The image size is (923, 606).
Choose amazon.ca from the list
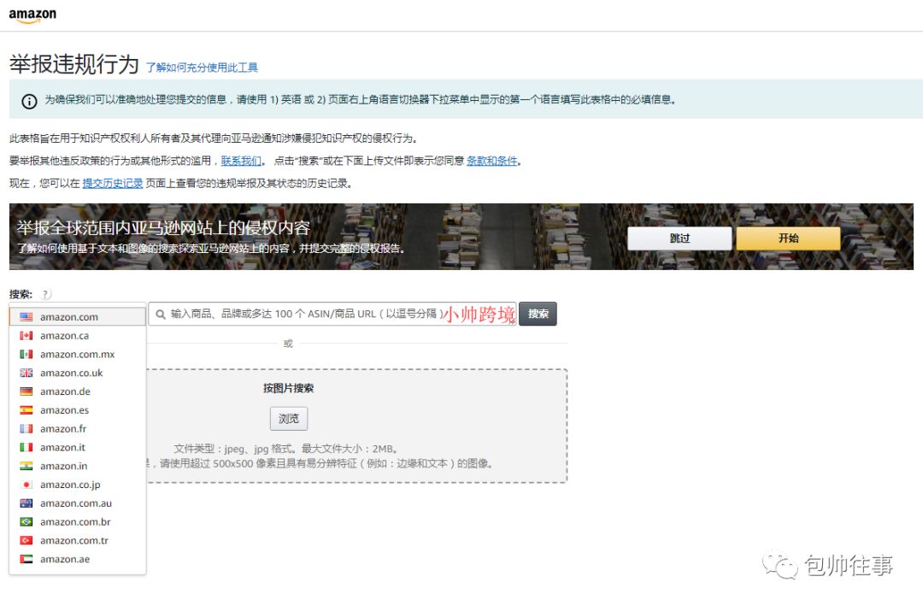[x=78, y=336]
